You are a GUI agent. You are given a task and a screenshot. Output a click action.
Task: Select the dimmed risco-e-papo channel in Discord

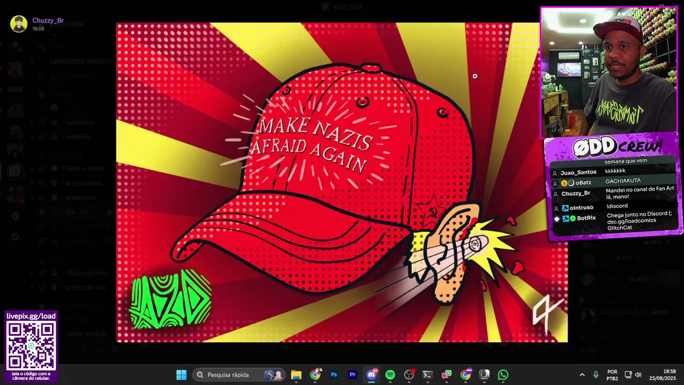[84, 168]
